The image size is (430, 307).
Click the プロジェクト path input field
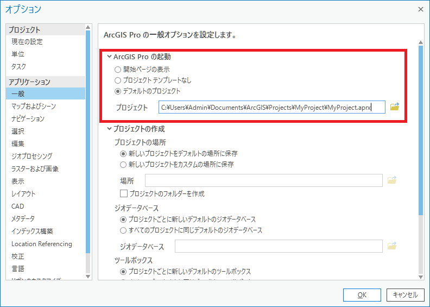point(272,107)
